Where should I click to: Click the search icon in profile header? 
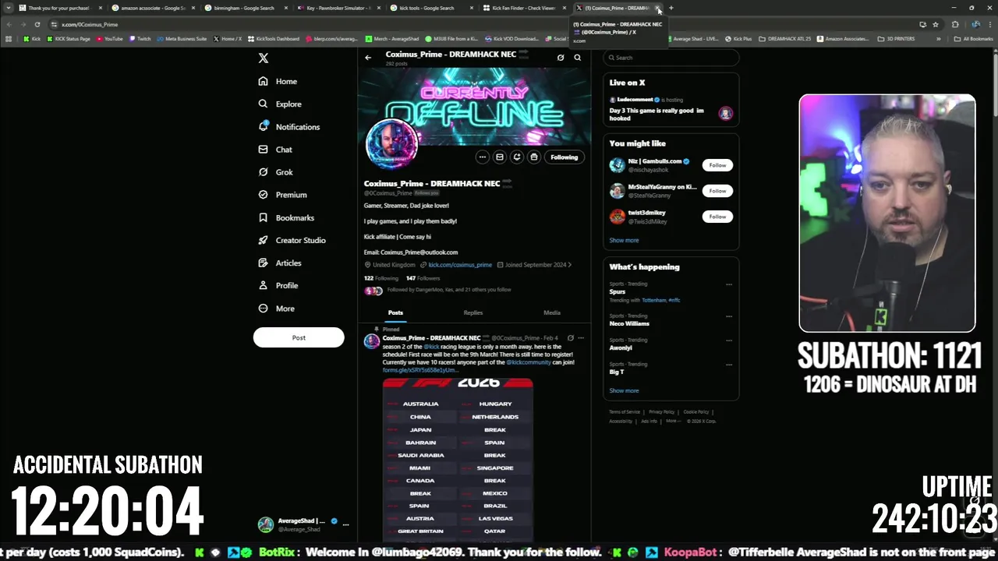point(578,58)
